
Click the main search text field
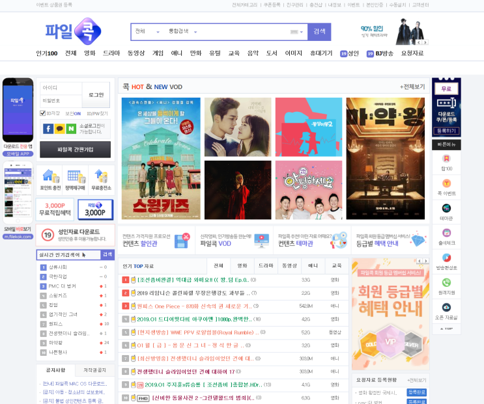click(x=244, y=32)
